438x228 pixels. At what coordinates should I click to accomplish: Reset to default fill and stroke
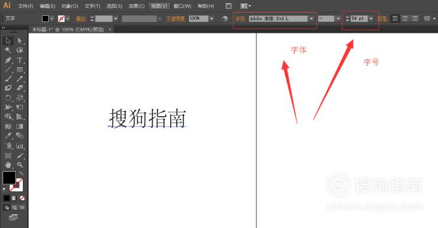coord(5,189)
